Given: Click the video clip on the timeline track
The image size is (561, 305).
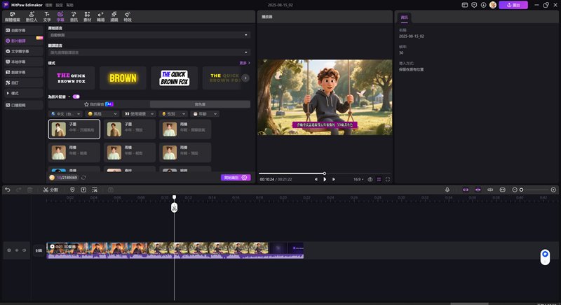Looking at the screenshot, I should pyautogui.click(x=175, y=250).
